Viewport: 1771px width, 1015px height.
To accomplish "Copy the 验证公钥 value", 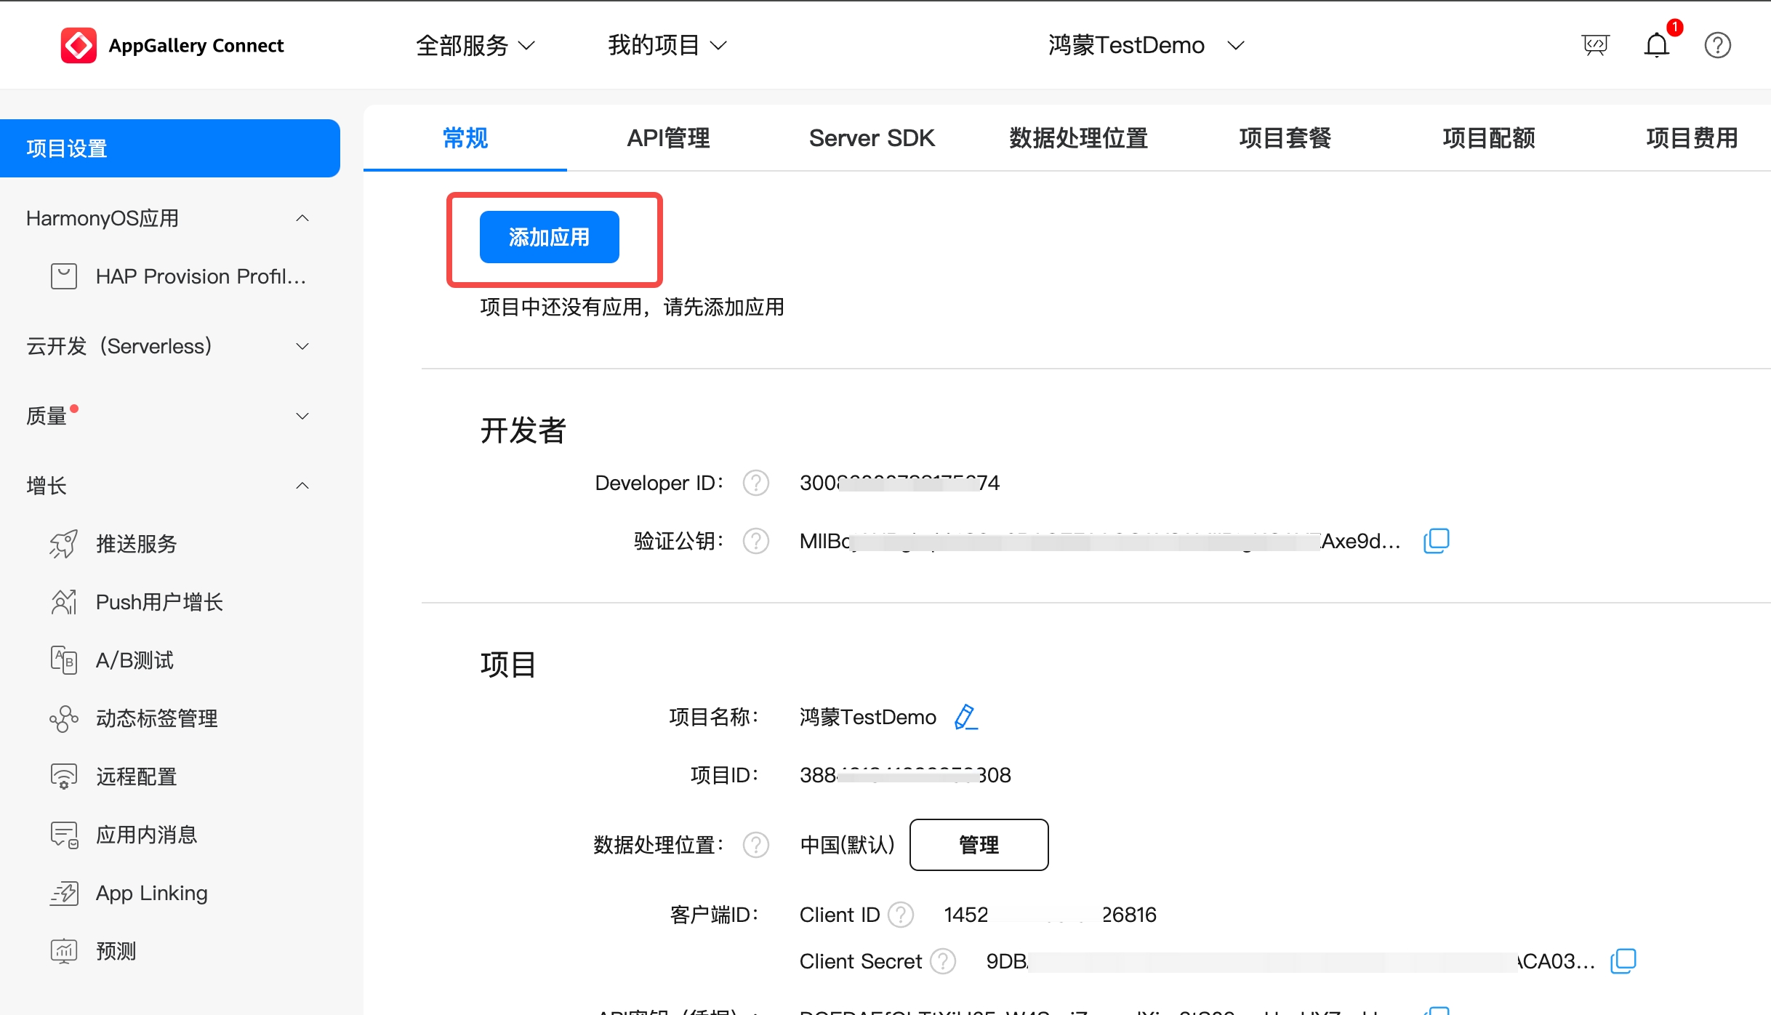I will point(1436,541).
